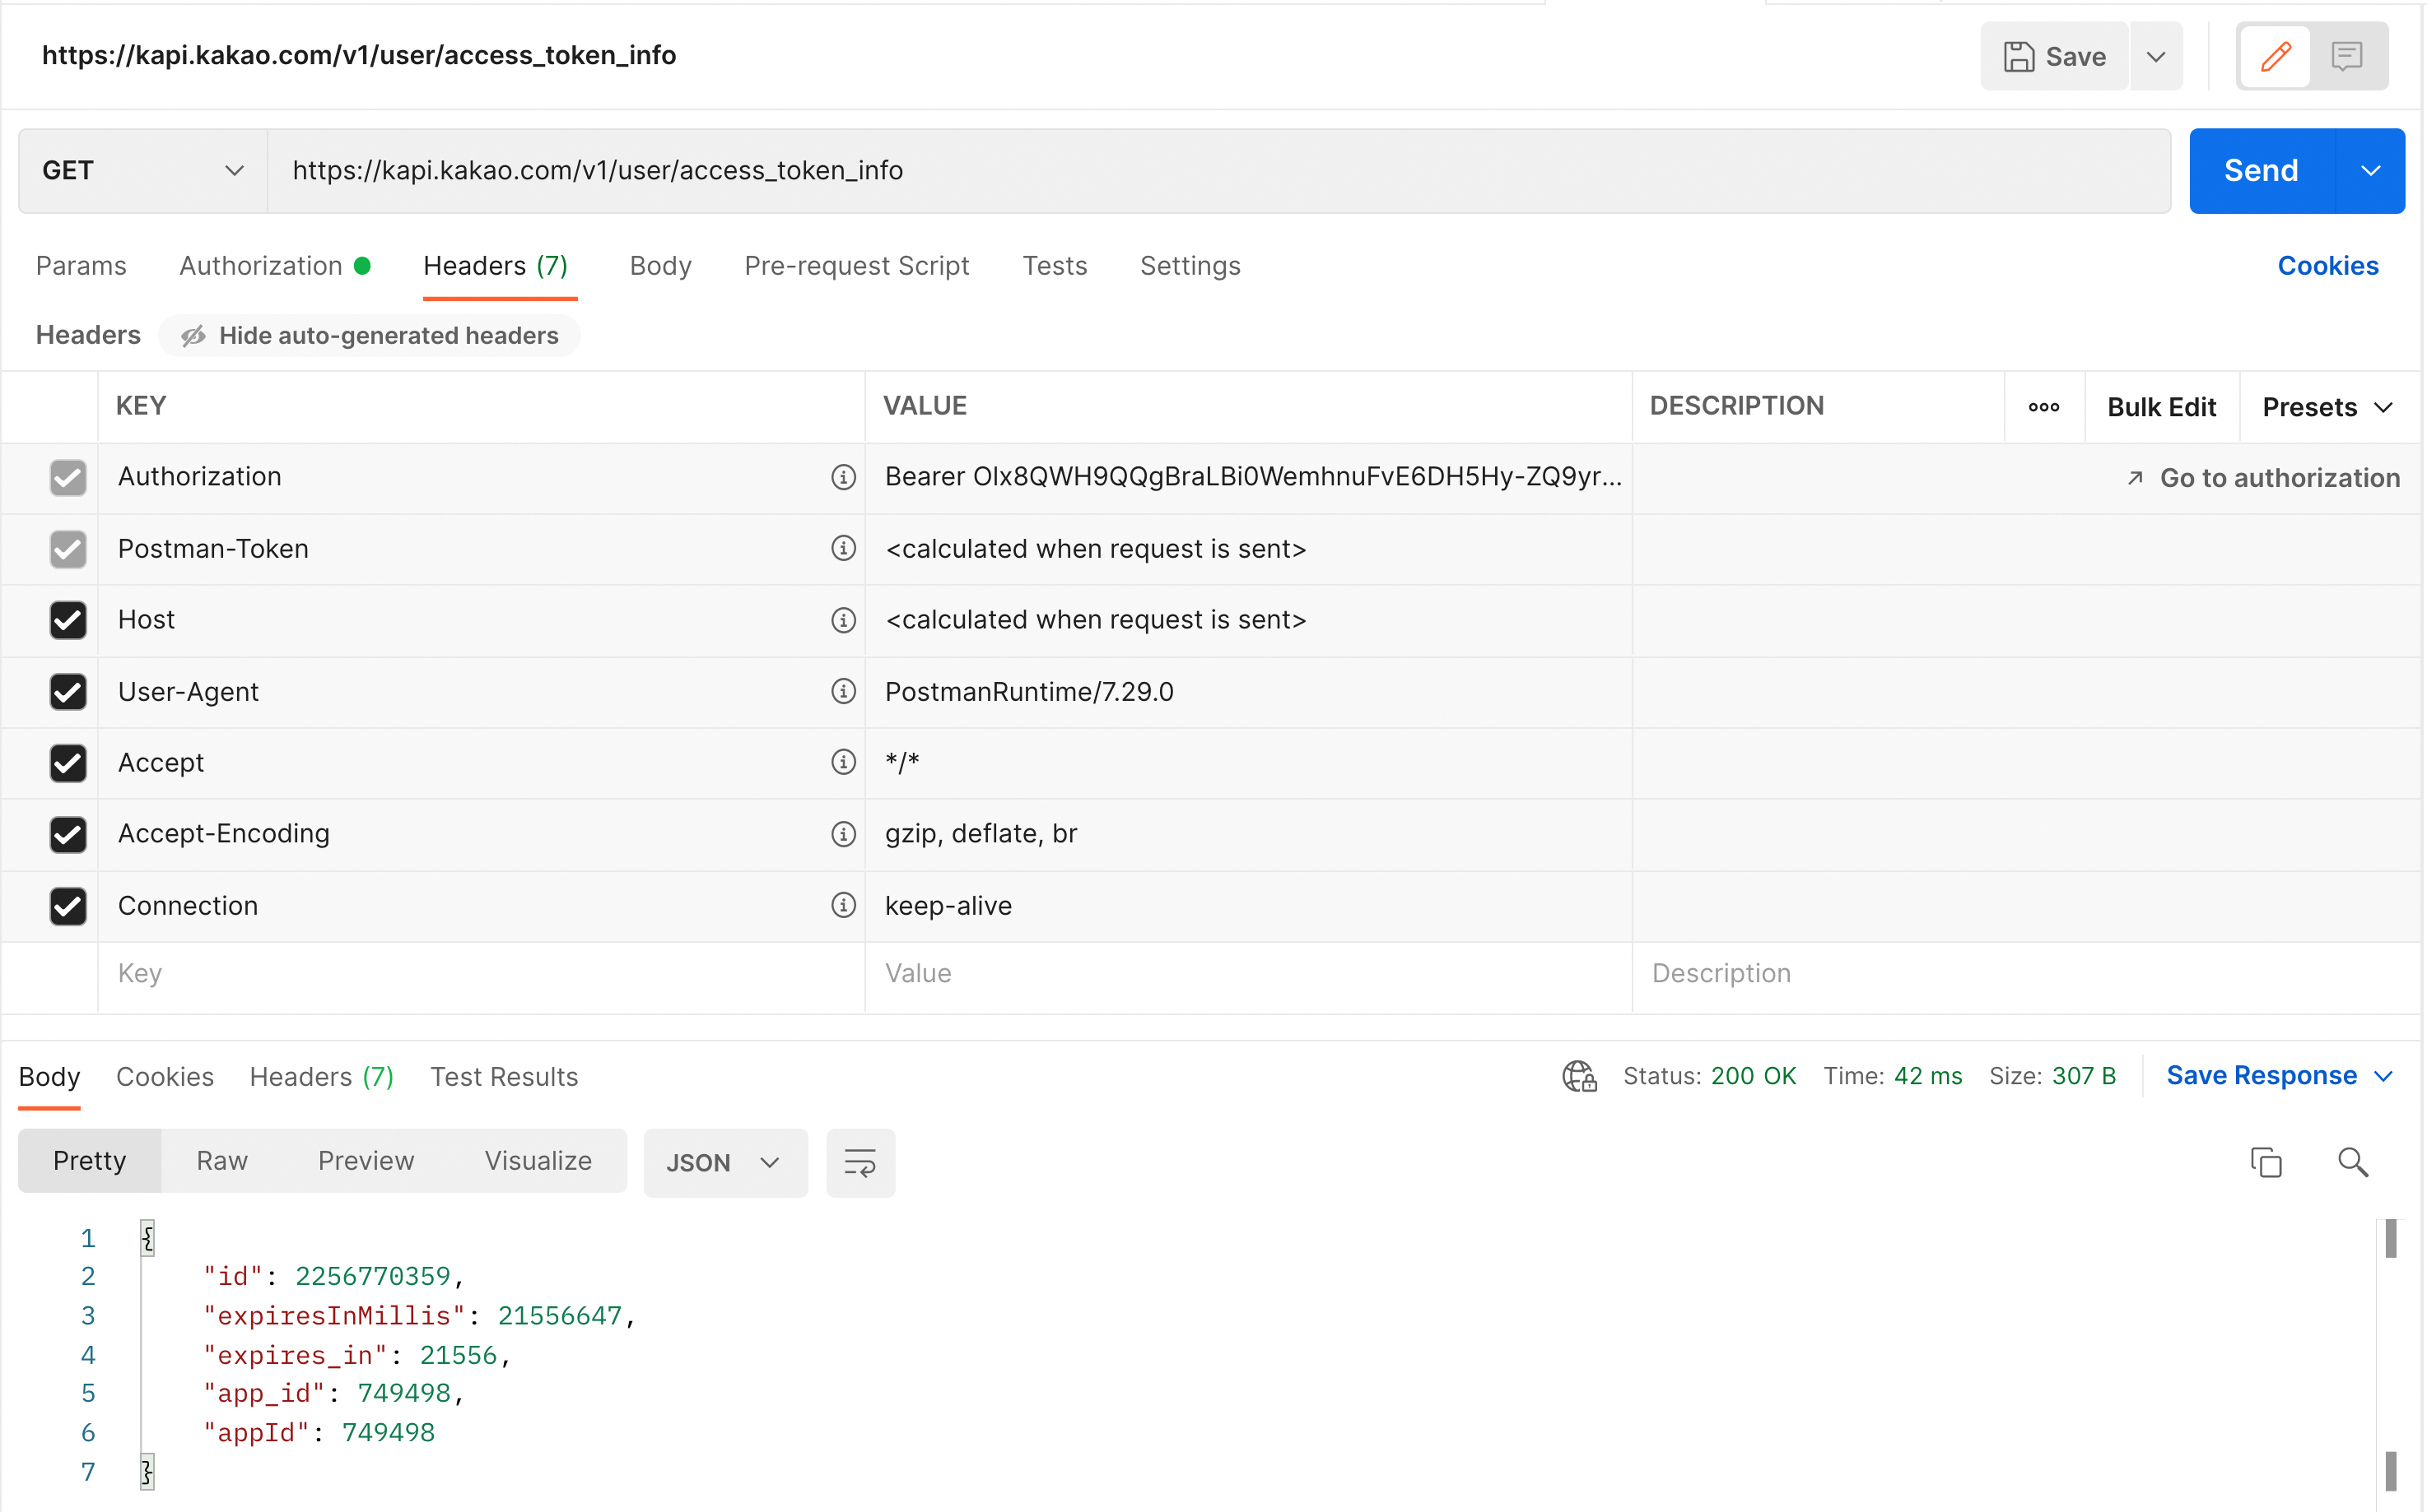The image size is (2427, 1512).
Task: Open search in response body
Action: pyautogui.click(x=2352, y=1162)
